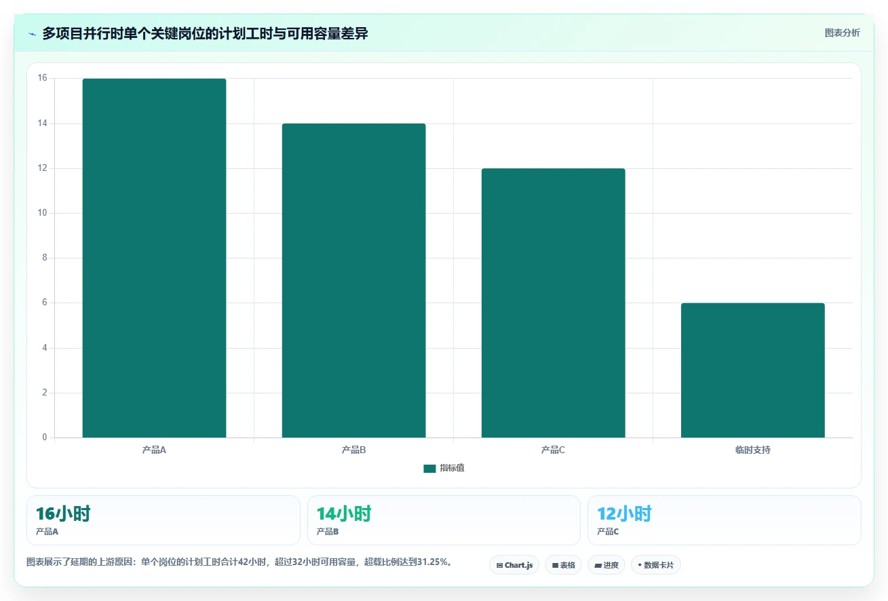
Task: Click the 产品A axis label
Action: pyautogui.click(x=154, y=450)
